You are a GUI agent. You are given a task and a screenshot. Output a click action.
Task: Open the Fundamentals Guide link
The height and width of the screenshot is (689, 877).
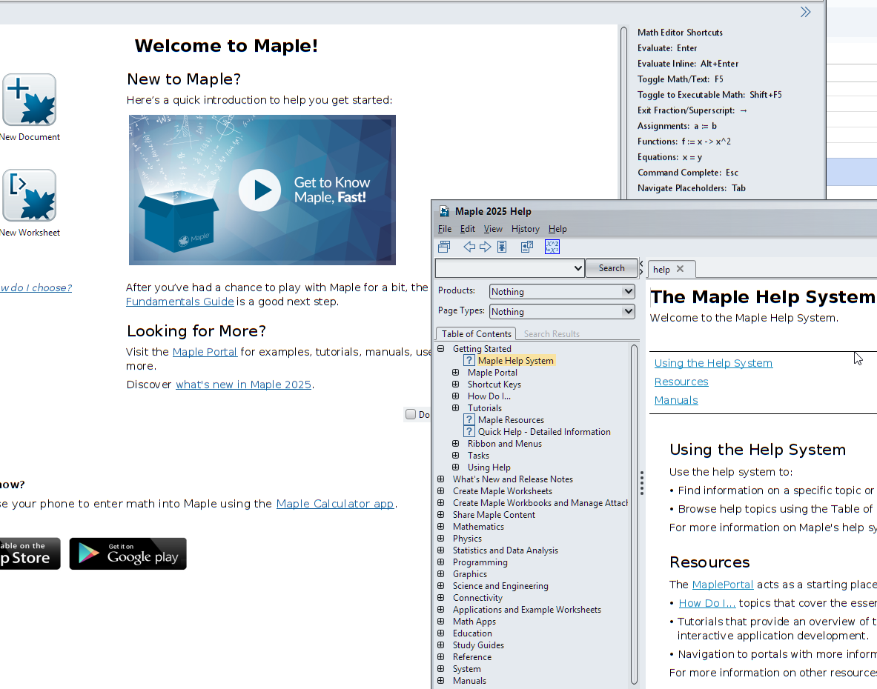click(x=179, y=302)
